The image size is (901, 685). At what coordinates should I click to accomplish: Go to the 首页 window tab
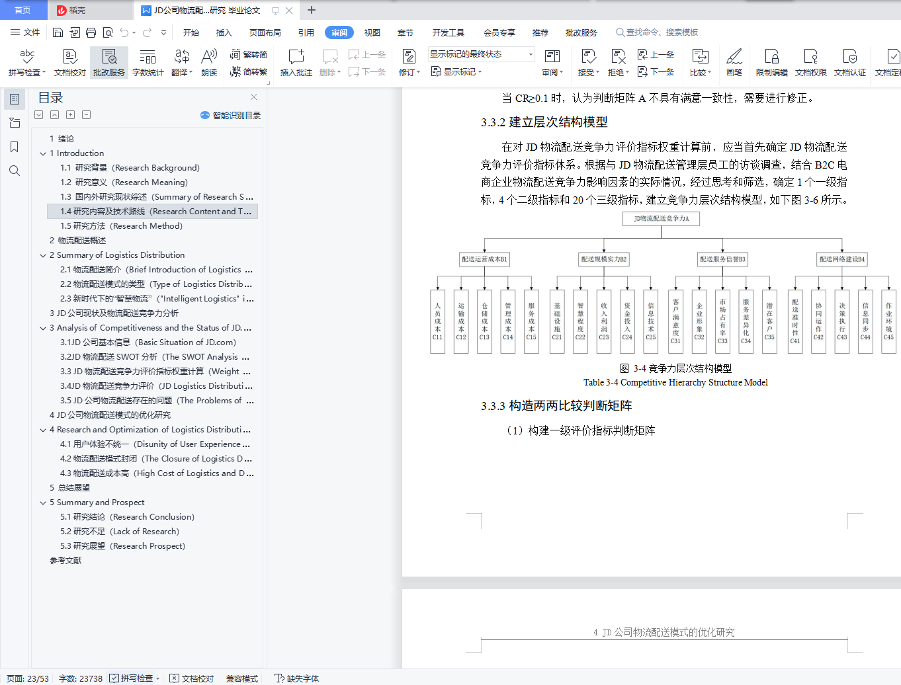coord(23,10)
